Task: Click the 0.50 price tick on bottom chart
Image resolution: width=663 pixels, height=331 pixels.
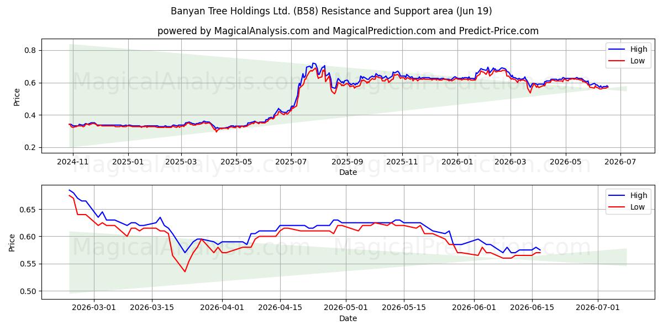Action: pos(28,291)
